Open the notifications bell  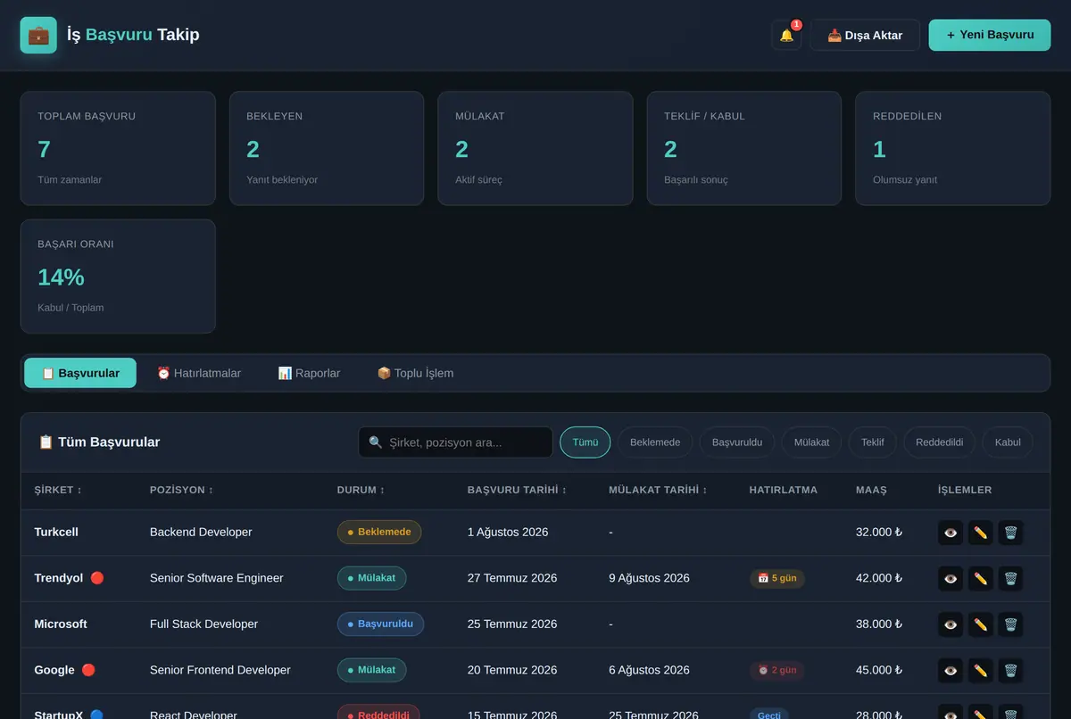(786, 35)
